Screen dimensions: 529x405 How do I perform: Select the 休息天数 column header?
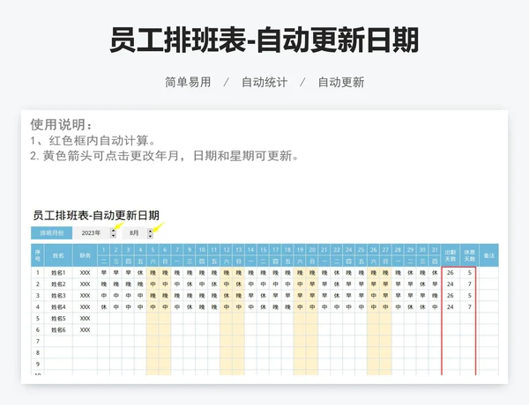click(x=469, y=255)
